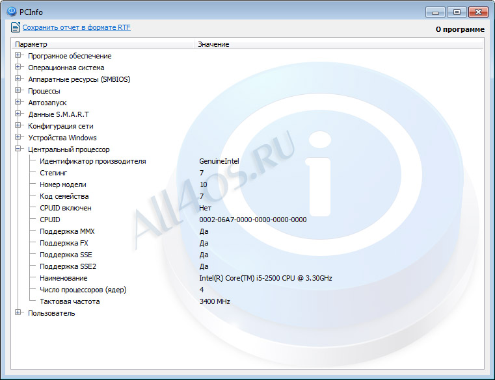Click the '10' model number value

point(204,184)
